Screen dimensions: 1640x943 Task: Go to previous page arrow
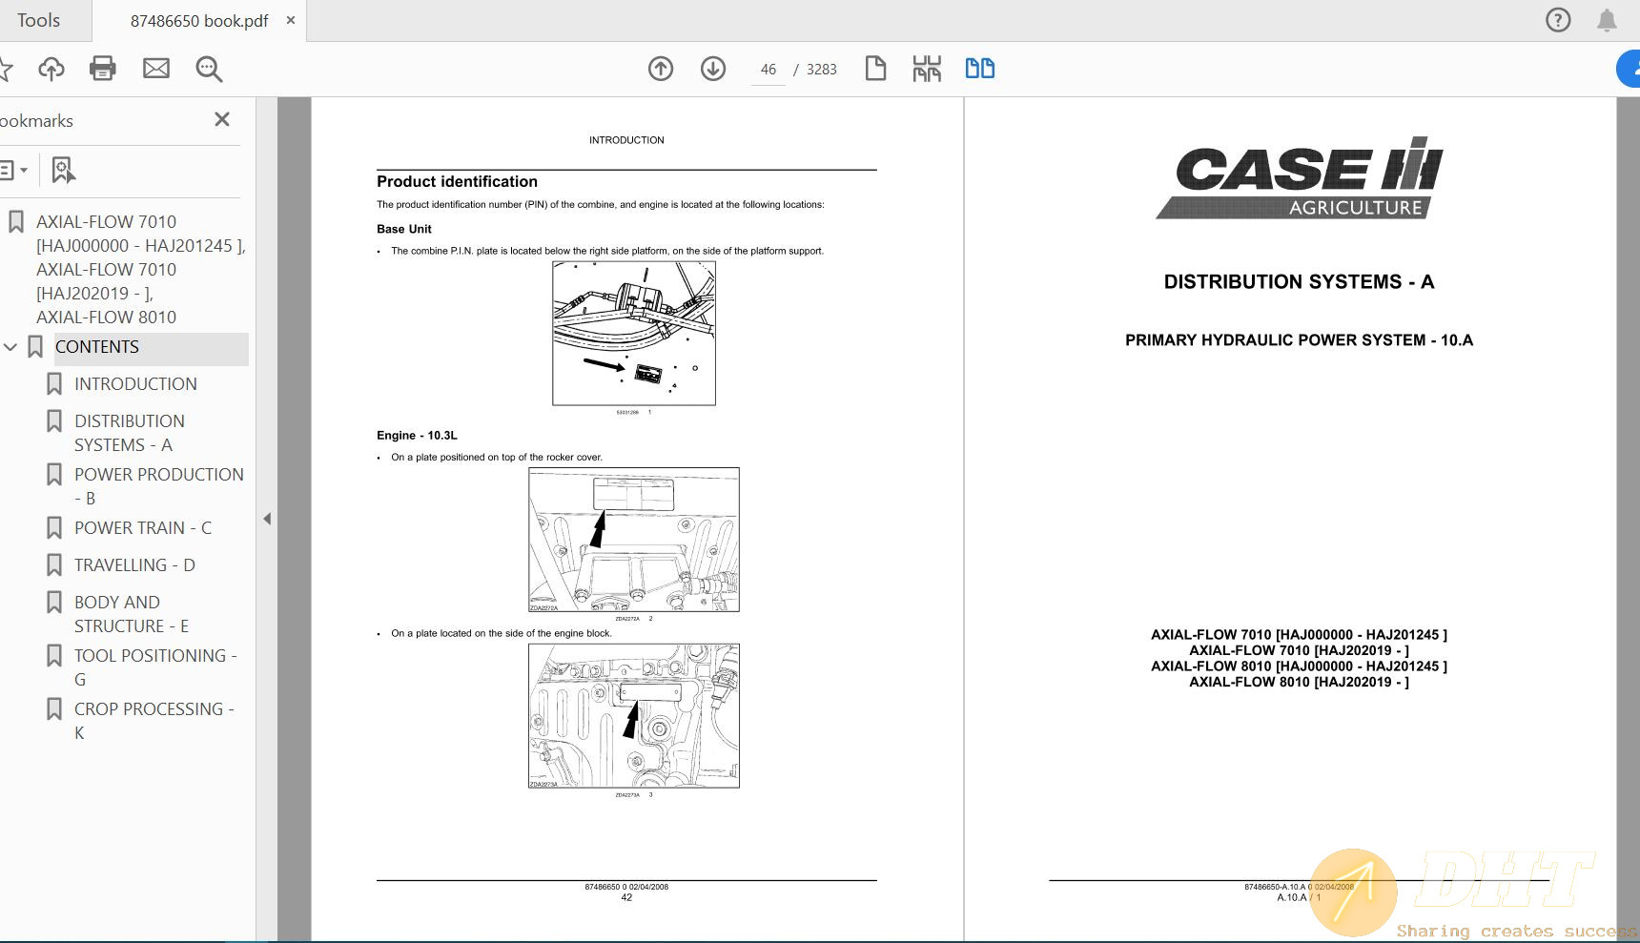click(661, 69)
